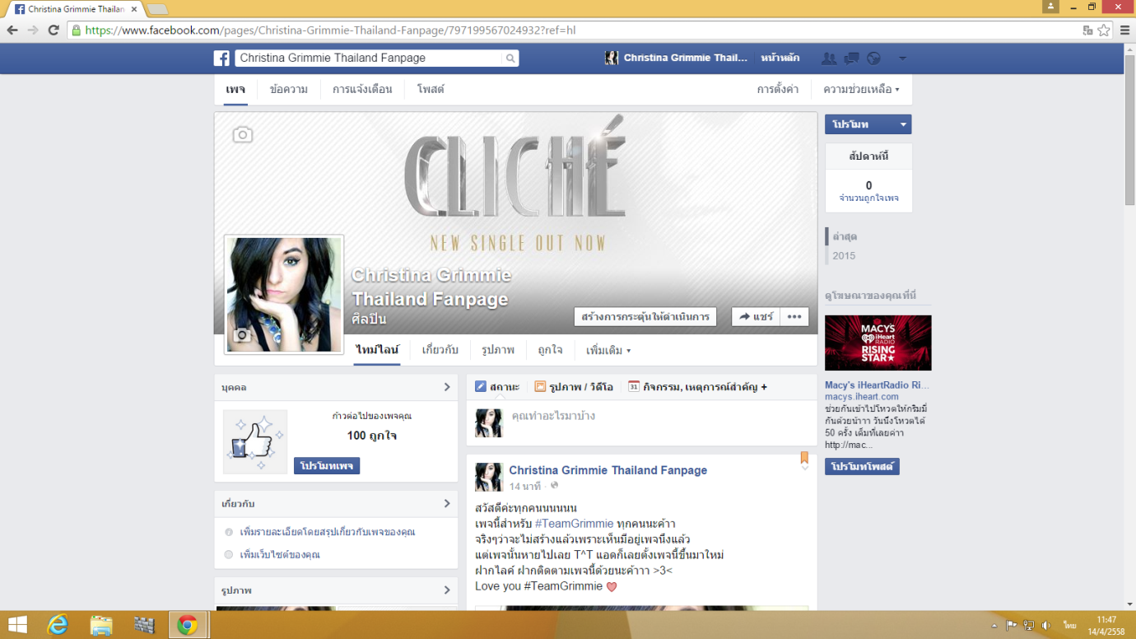Click post privacy globe icon
The height and width of the screenshot is (639, 1136).
click(554, 486)
